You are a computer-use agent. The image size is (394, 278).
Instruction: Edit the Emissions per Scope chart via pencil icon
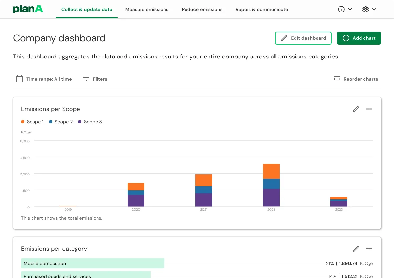356,109
